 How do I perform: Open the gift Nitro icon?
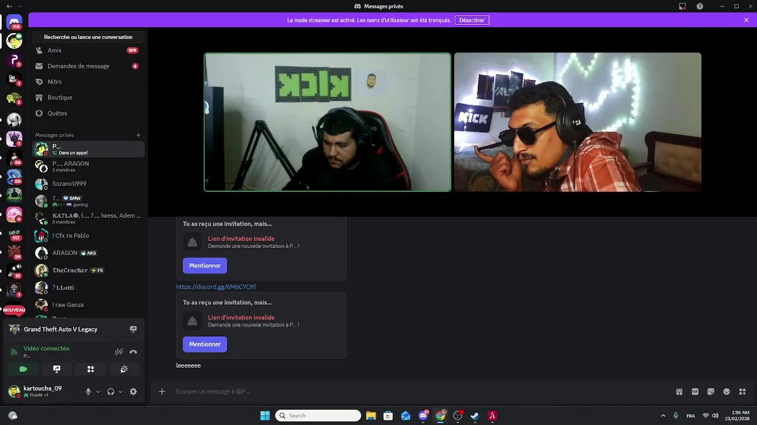[x=679, y=391]
